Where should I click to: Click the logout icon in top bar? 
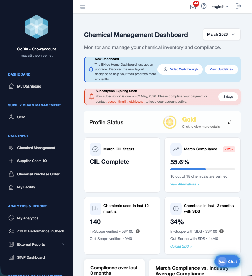(x=238, y=6)
